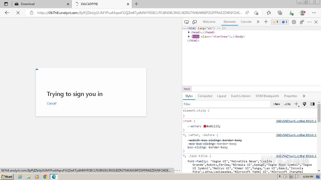Image resolution: width=321 pixels, height=180 pixels.
Task: Open the Properties pane tab
Action: [x=291, y=96]
